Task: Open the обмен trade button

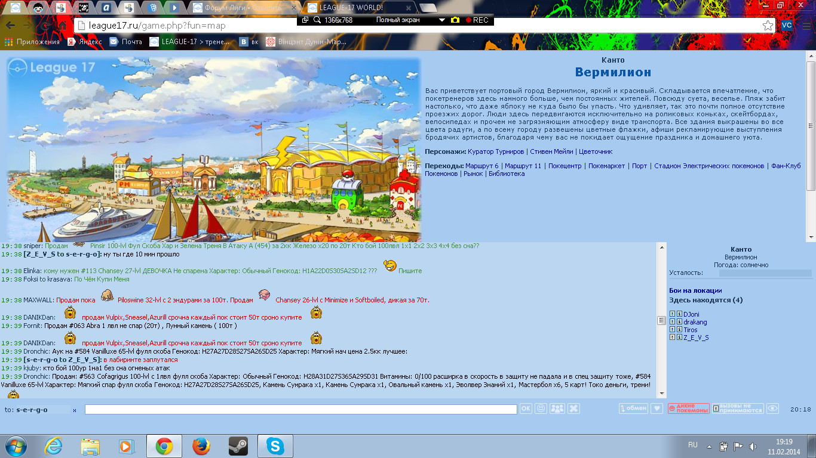Action: 633,409
